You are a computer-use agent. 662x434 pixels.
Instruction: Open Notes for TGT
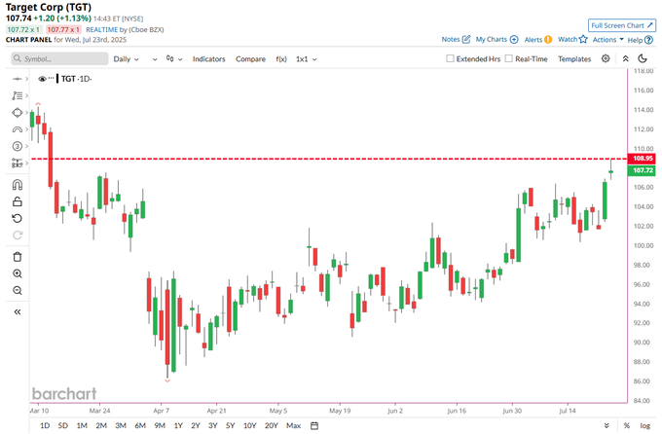[456, 39]
